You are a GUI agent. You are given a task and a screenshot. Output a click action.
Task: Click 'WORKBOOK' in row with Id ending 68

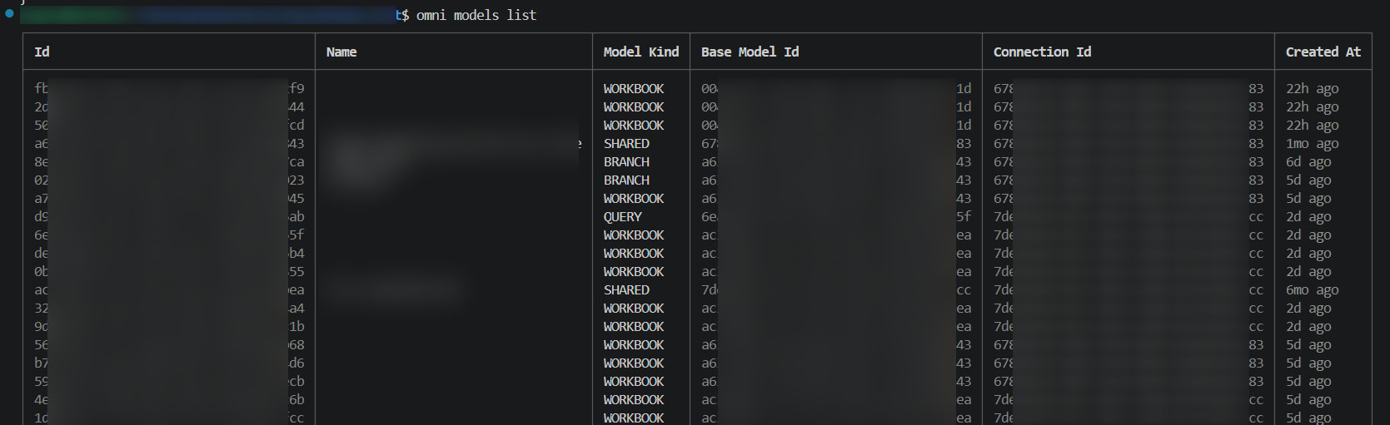(x=634, y=344)
